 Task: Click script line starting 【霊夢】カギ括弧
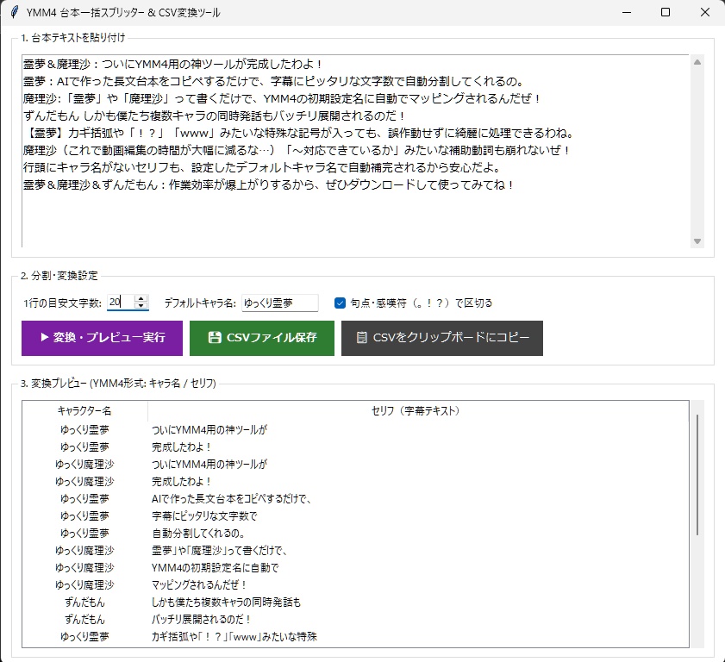click(299, 133)
